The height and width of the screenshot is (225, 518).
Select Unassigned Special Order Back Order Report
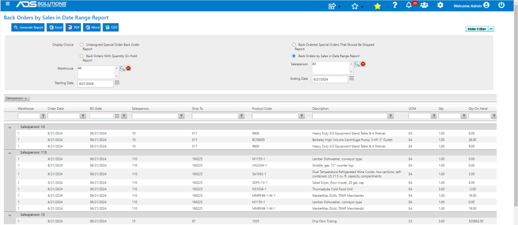(x=81, y=44)
